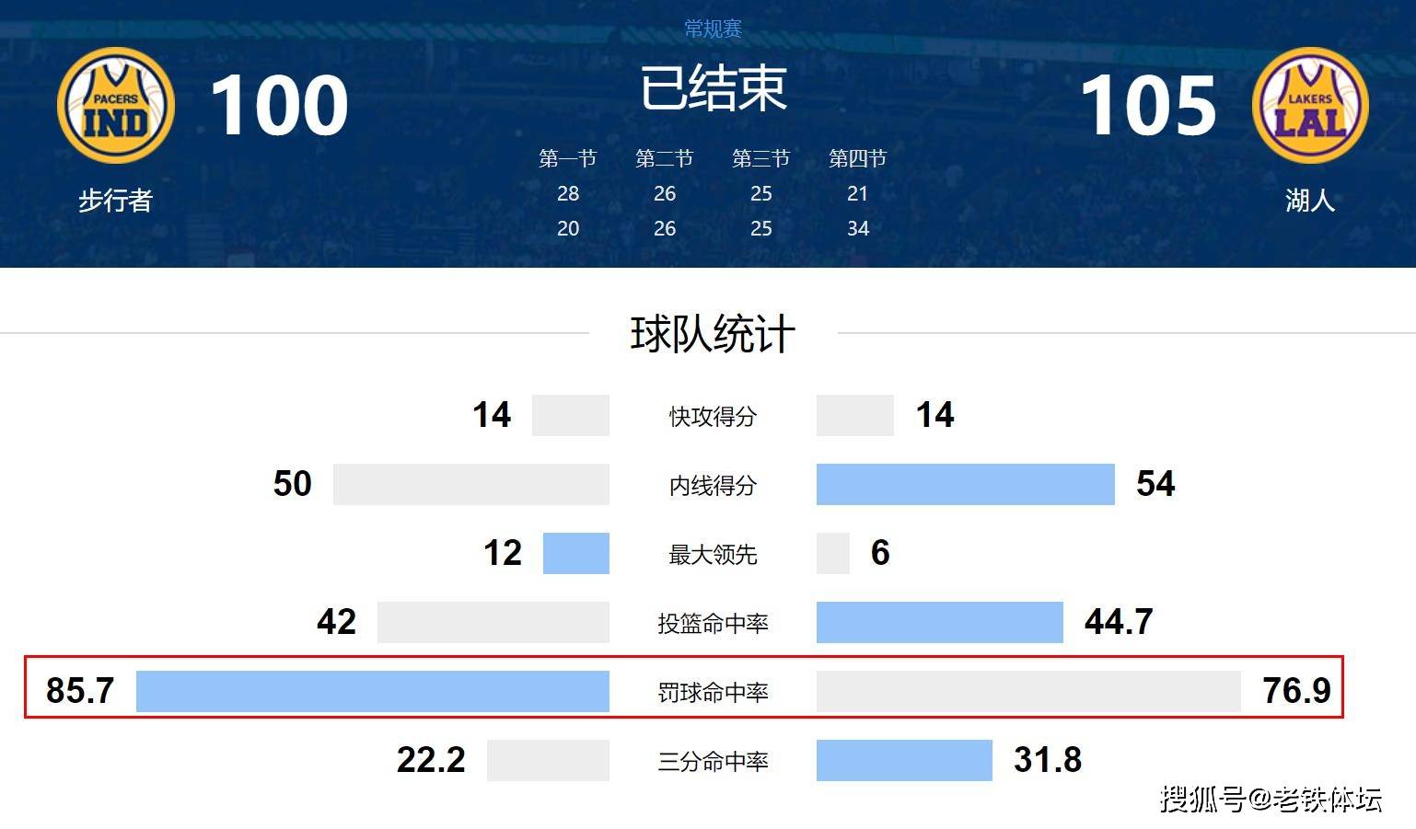Click the Pacers 罚球命中率 85.7 bar

click(x=372, y=691)
